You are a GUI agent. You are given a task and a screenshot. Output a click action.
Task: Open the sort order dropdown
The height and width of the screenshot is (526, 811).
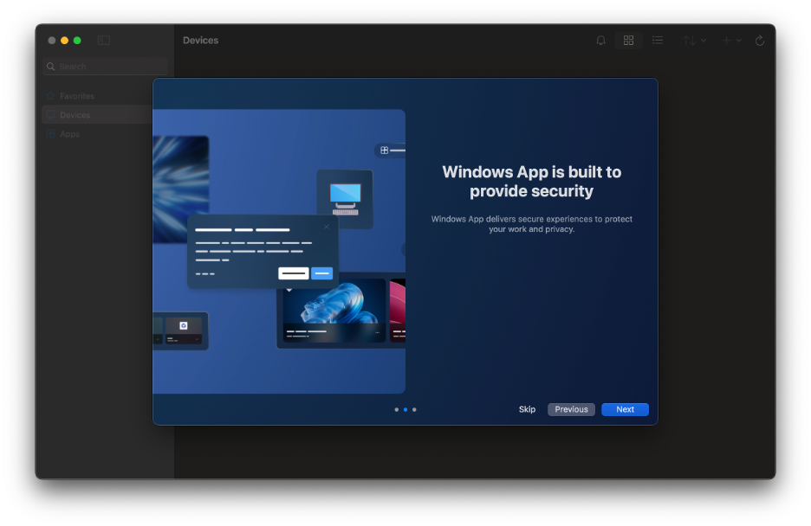694,41
